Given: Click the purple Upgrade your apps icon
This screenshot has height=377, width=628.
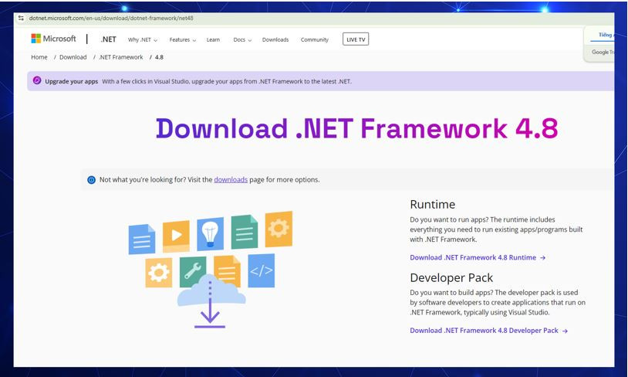Looking at the screenshot, I should 37,80.
